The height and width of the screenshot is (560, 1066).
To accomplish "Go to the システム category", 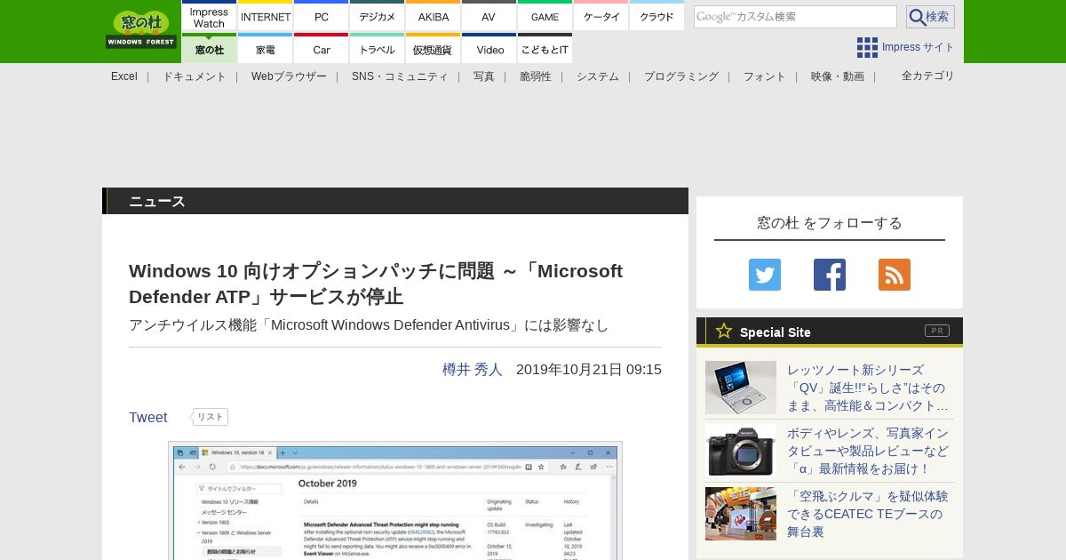I will (598, 76).
